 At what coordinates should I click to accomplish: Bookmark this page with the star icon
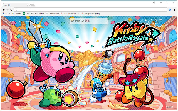165,10
